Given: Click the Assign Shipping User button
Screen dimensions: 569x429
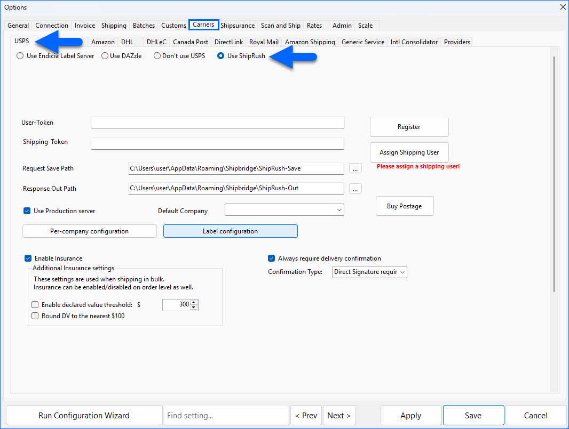Looking at the screenshot, I should [409, 152].
